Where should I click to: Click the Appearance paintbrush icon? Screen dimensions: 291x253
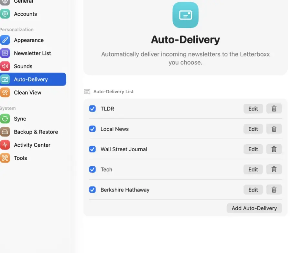pyautogui.click(x=5, y=40)
